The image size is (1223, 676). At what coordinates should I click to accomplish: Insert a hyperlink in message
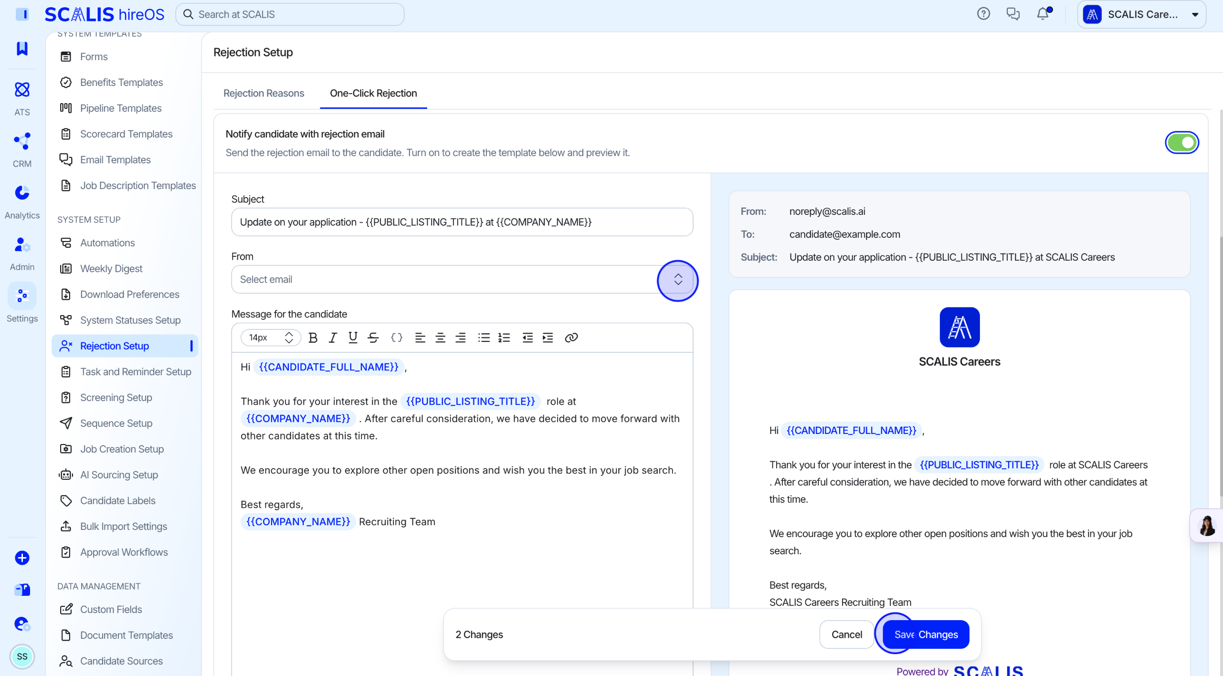coord(571,338)
